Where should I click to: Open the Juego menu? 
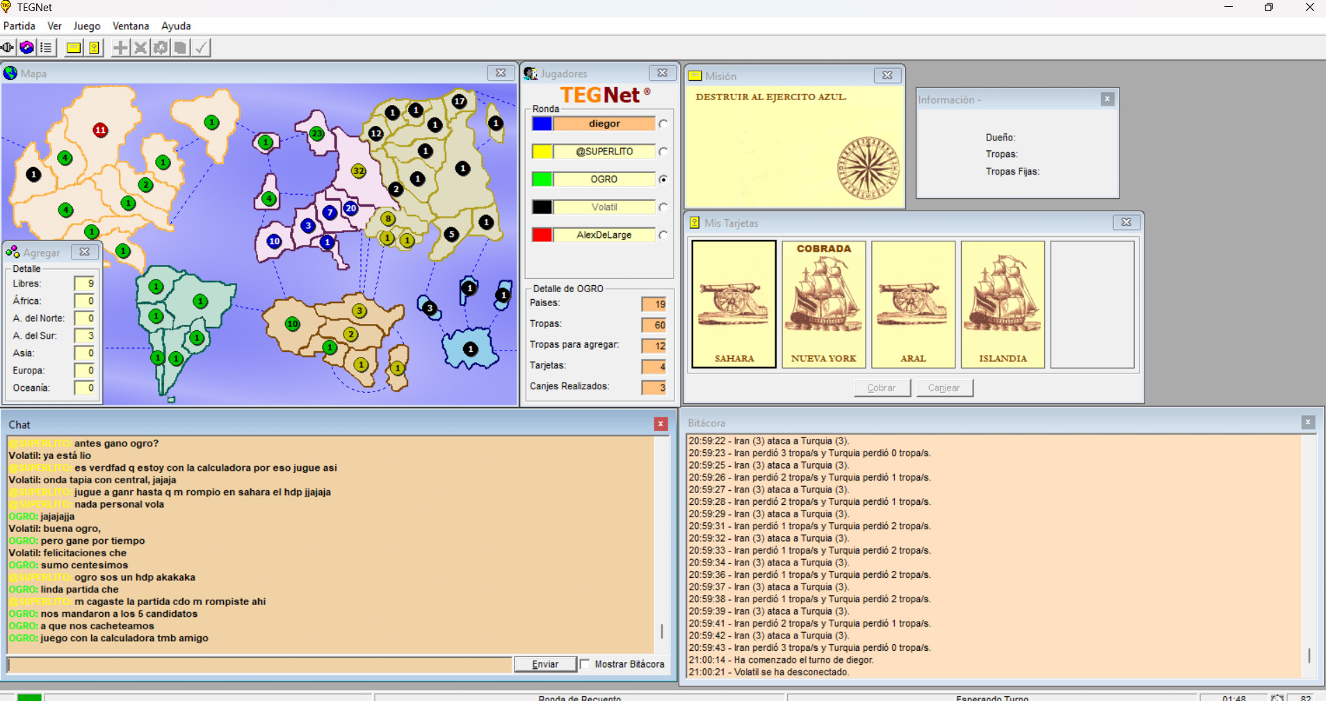click(x=87, y=26)
